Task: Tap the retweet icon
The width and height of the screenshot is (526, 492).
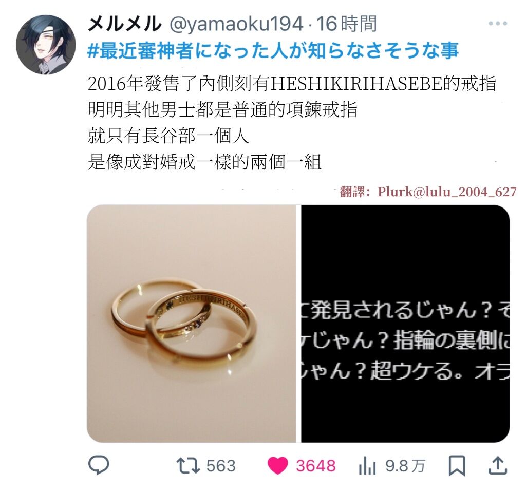Action: pos(188,466)
